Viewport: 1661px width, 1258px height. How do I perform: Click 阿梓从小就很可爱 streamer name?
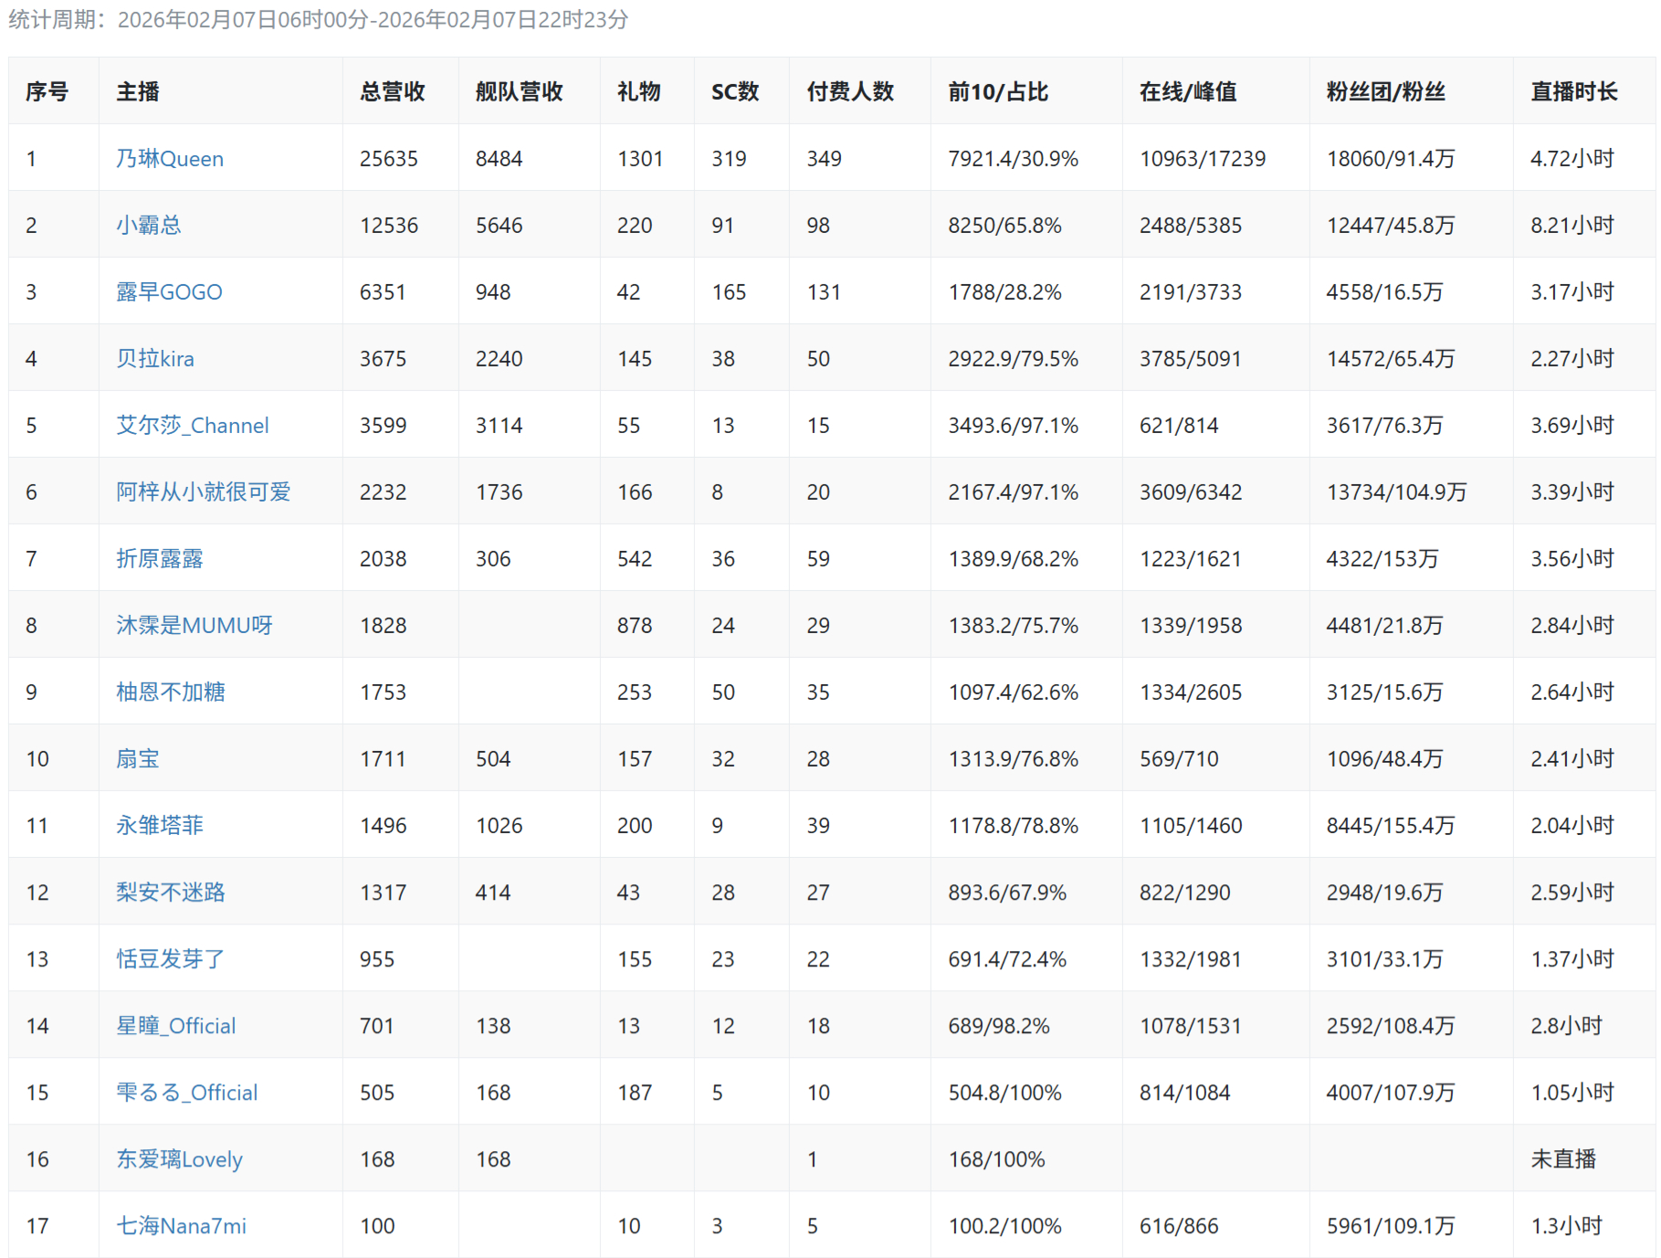(x=203, y=492)
